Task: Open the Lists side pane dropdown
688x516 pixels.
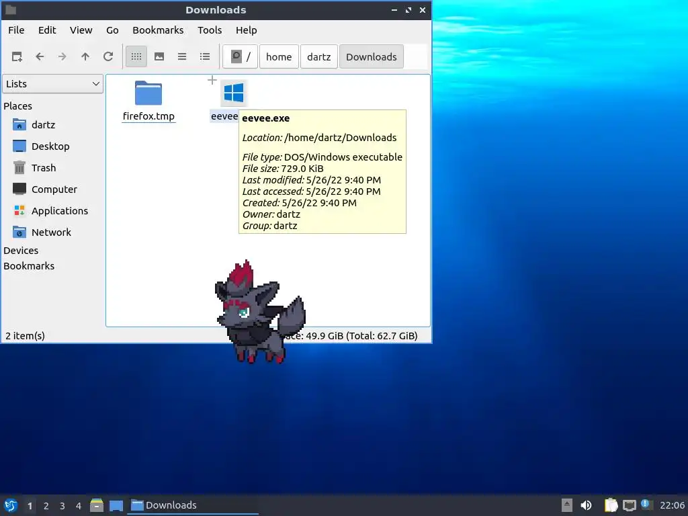Action: coord(52,84)
